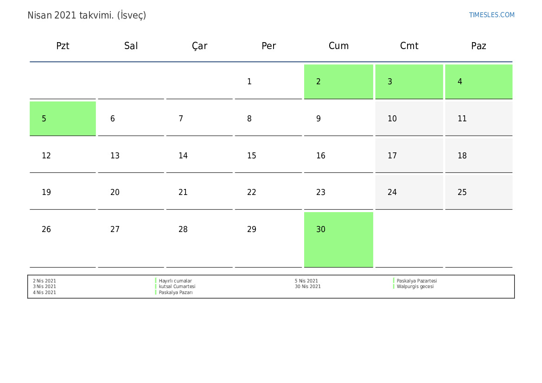The image size is (542, 383).
Task: Click green Easter Monday cell 5
Action: pyautogui.click(x=63, y=119)
